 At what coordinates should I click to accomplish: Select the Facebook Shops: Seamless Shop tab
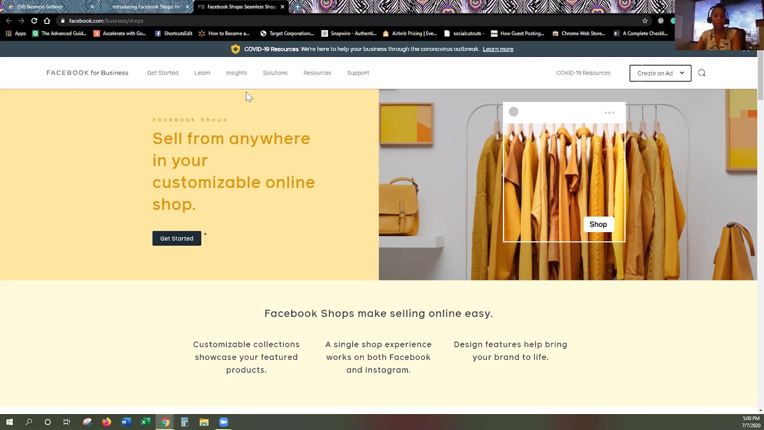pyautogui.click(x=241, y=7)
